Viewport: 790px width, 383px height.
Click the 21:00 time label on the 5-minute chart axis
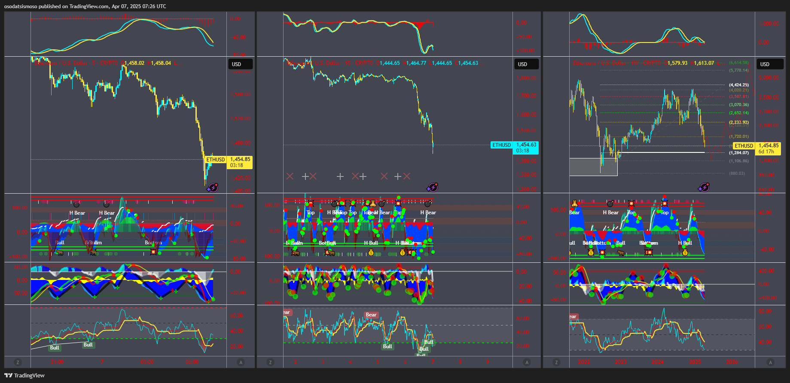[57, 362]
